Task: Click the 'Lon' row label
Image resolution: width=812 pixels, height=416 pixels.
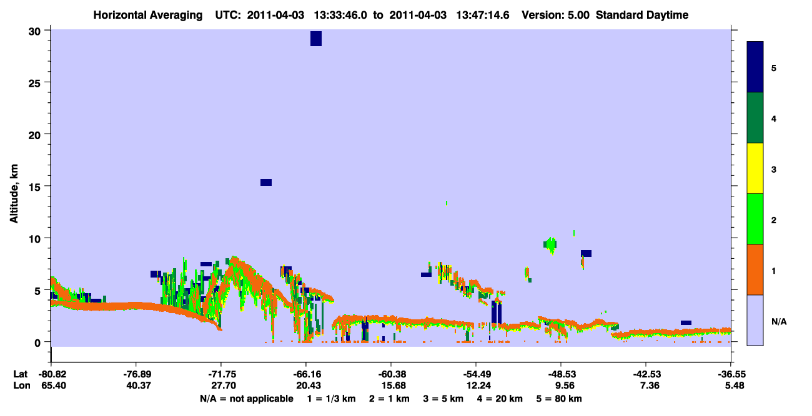Action: pyautogui.click(x=21, y=386)
